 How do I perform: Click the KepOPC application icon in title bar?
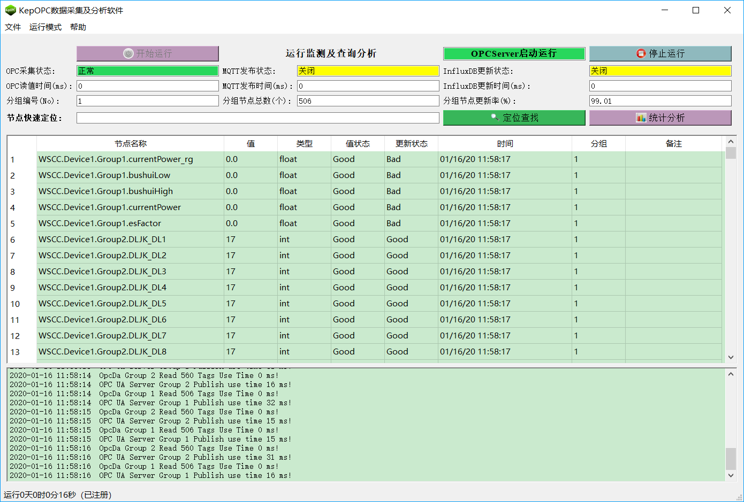tap(10, 10)
